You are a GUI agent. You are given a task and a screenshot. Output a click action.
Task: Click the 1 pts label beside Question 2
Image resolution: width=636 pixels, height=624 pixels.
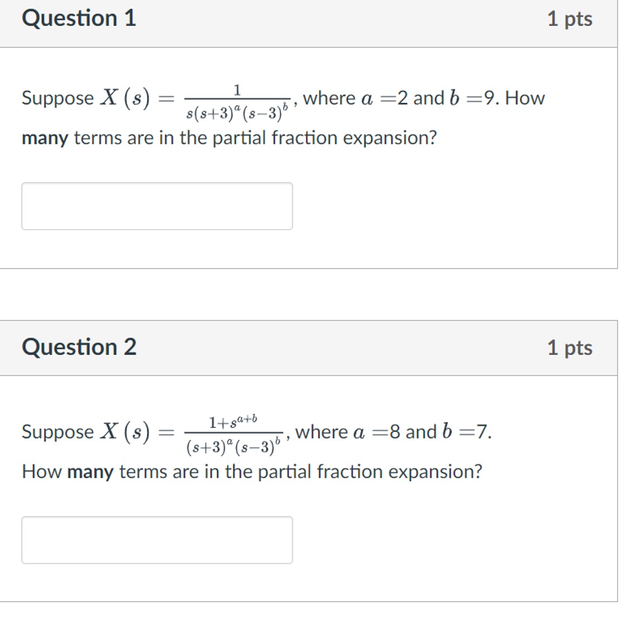[570, 348]
